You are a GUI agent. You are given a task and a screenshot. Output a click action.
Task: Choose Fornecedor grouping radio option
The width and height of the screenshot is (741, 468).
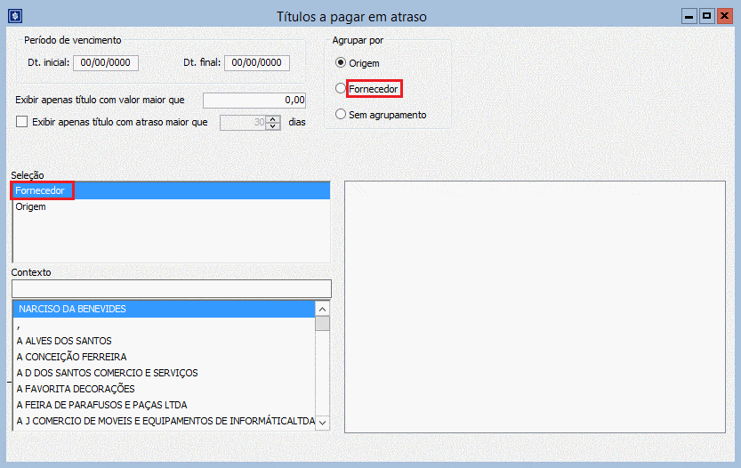click(x=341, y=89)
